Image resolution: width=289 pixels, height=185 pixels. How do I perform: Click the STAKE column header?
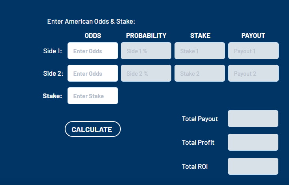coord(200,36)
